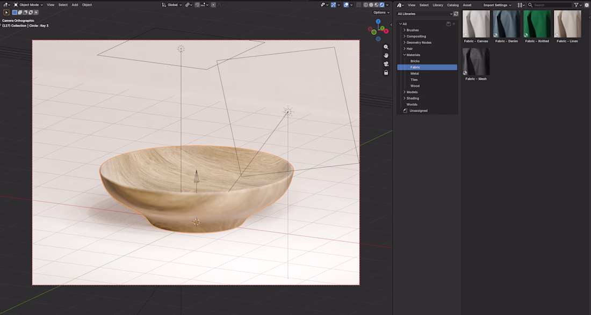
Task: Click the new catalog plus icon
Action: tap(454, 24)
